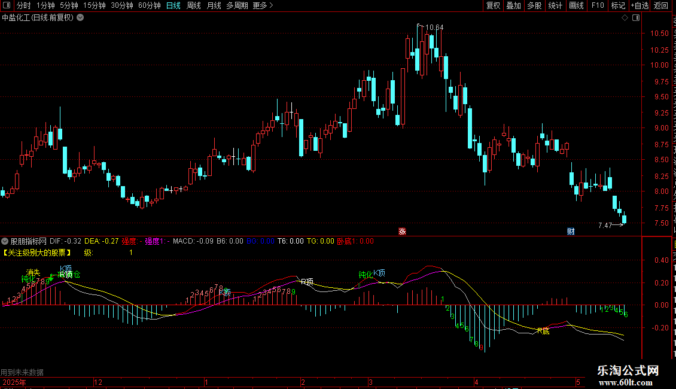Click the 【关注级别大的股票】 label
The width and height of the screenshot is (676, 389).
(36, 253)
